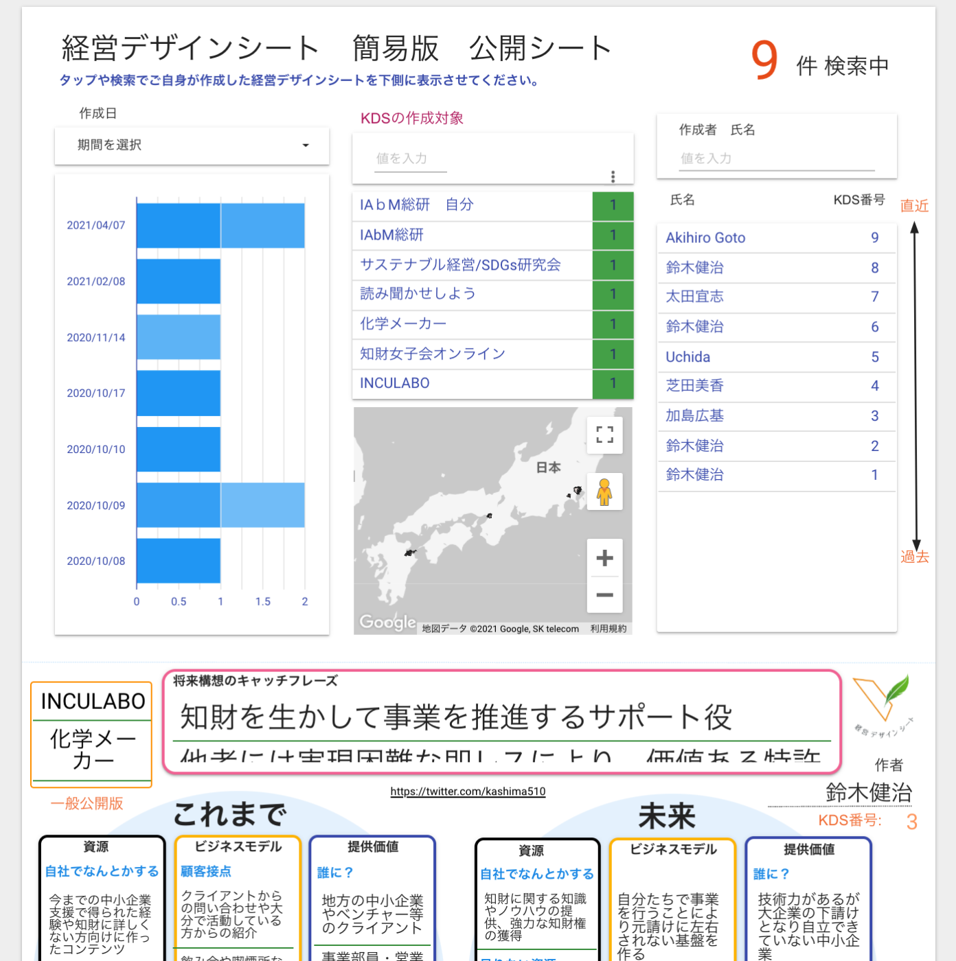The width and height of the screenshot is (956, 961).
Task: Click the これまで ビジネスモデル card
Action: (238, 898)
